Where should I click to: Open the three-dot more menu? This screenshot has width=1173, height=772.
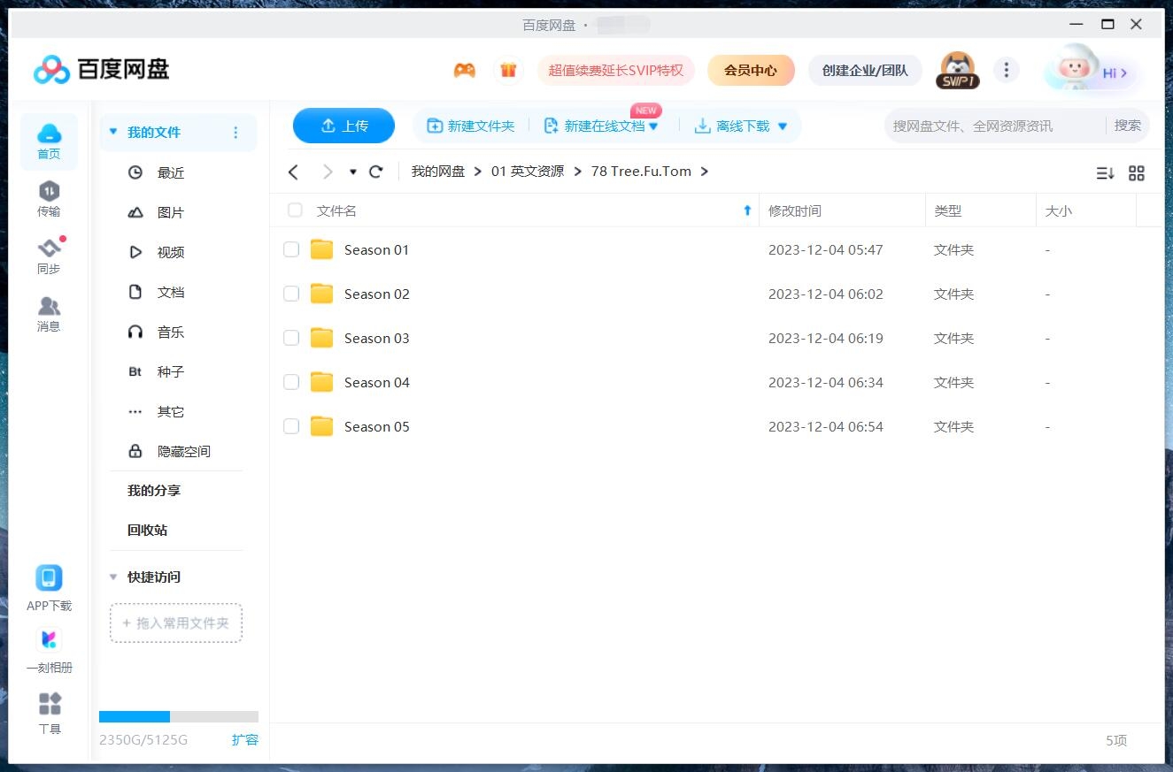pyautogui.click(x=1007, y=69)
